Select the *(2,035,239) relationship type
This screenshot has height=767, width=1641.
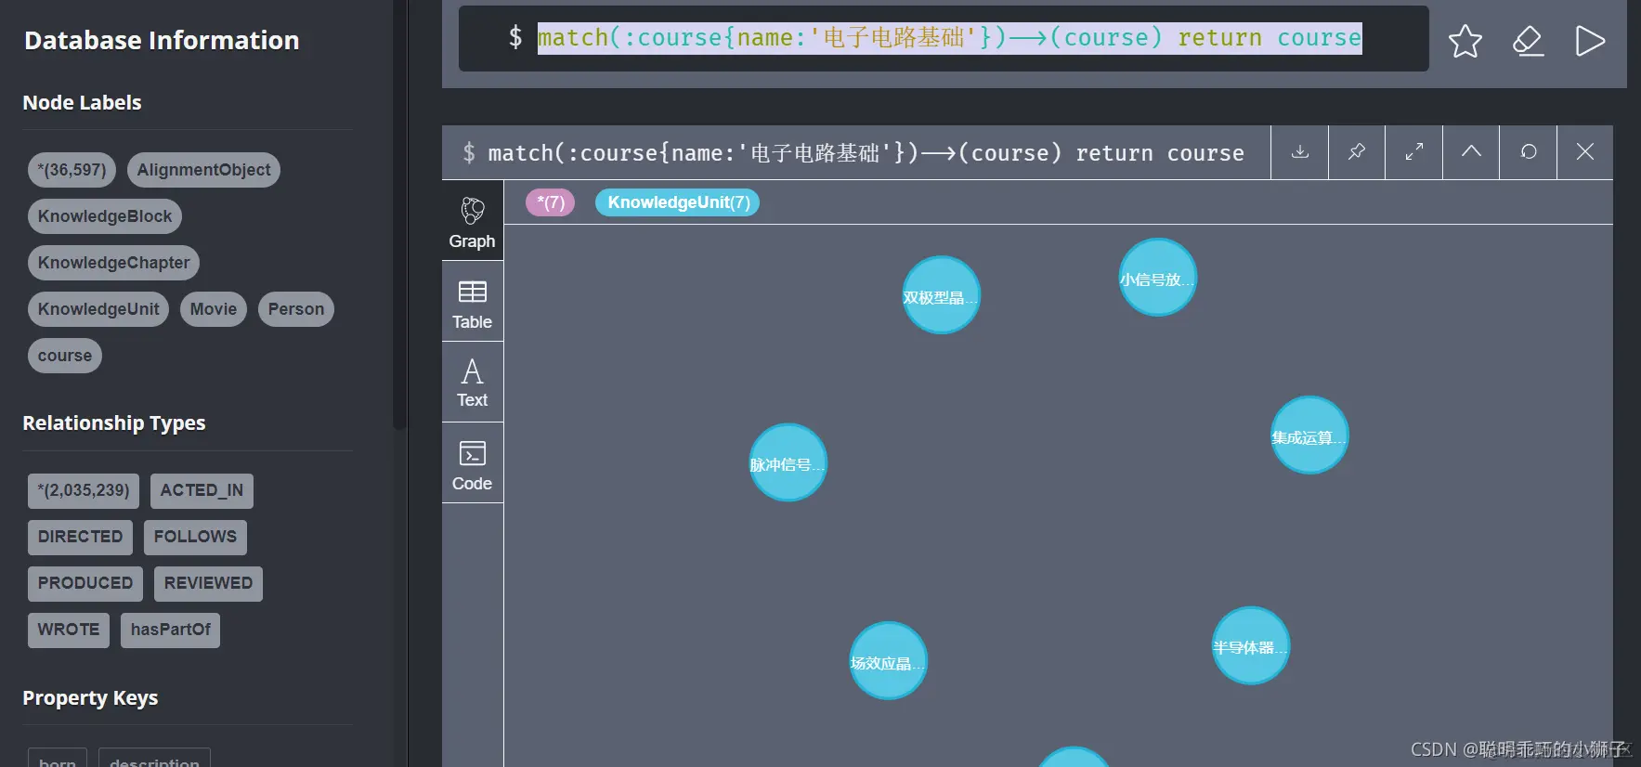click(x=84, y=490)
